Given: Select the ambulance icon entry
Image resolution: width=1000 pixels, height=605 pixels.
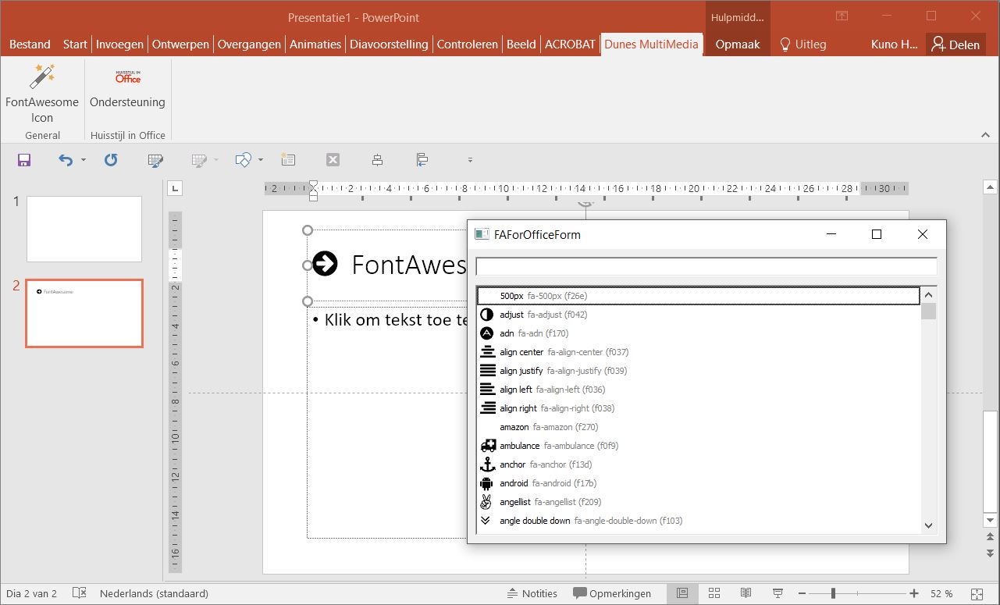Looking at the screenshot, I should 698,446.
